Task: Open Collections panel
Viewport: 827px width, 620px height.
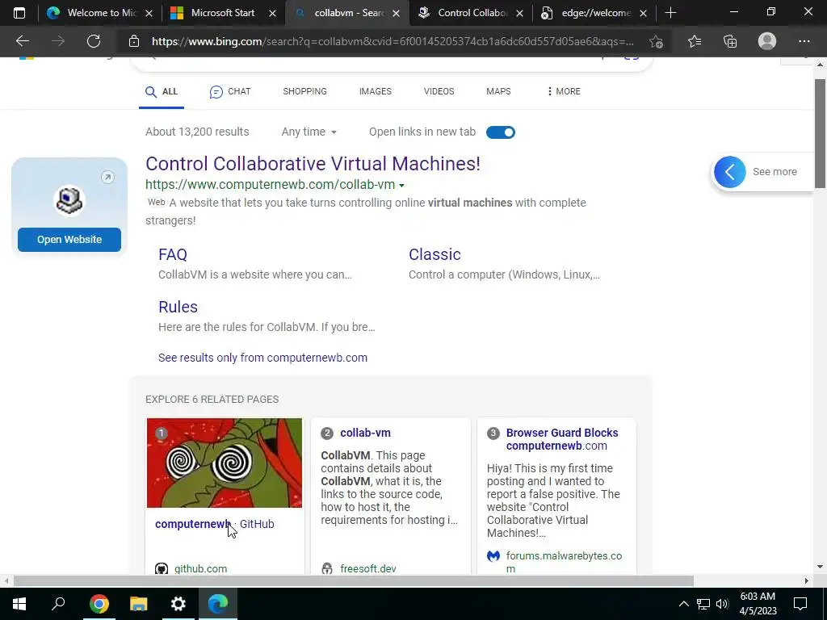Action: [x=730, y=41]
